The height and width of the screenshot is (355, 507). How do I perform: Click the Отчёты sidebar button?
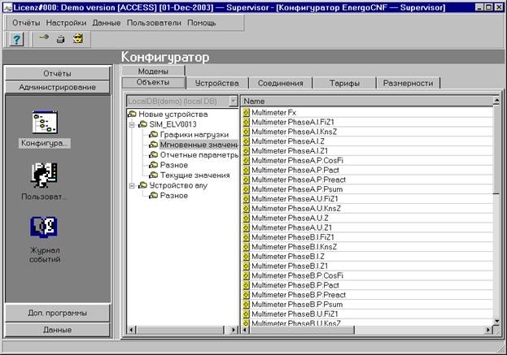point(57,74)
